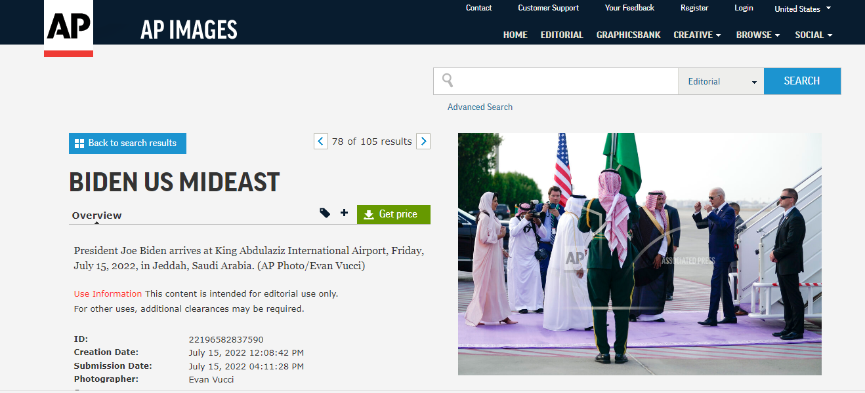Expand the United States region dropdown

tap(802, 9)
